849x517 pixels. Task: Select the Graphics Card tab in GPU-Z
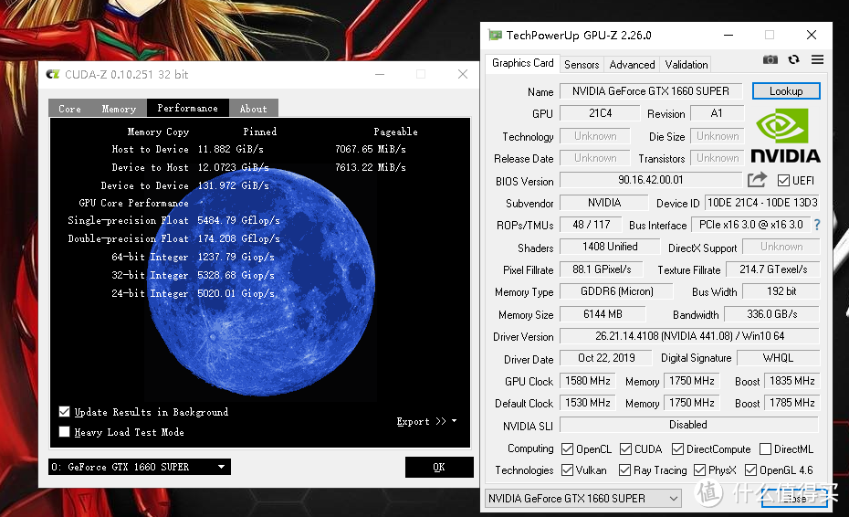click(522, 63)
